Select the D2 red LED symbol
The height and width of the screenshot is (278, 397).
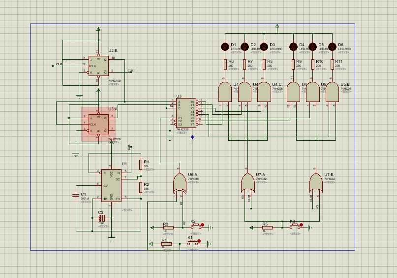tap(244, 47)
